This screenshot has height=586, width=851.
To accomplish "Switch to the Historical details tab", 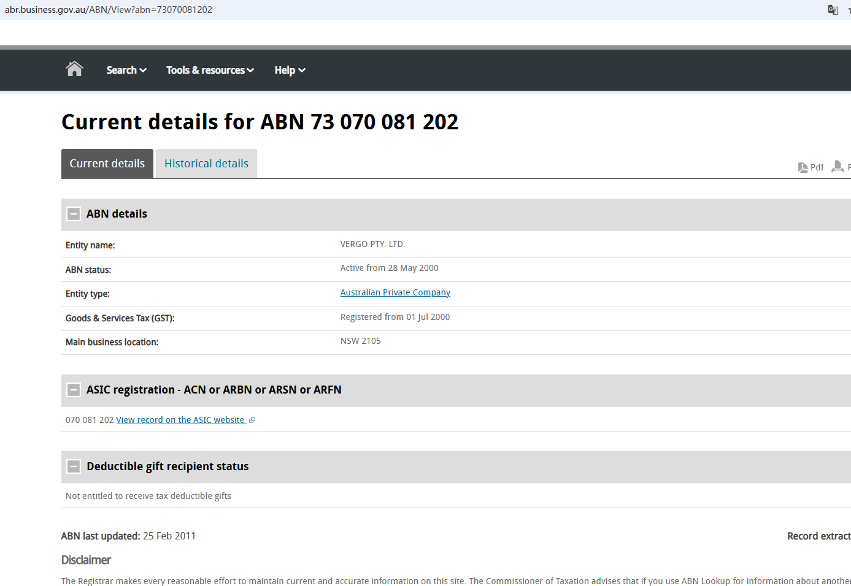I will (x=206, y=164).
